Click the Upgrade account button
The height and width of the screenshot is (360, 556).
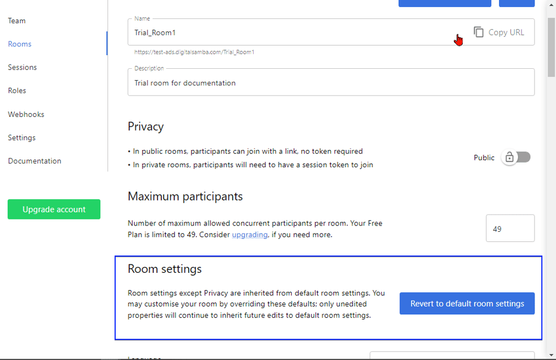tap(53, 209)
